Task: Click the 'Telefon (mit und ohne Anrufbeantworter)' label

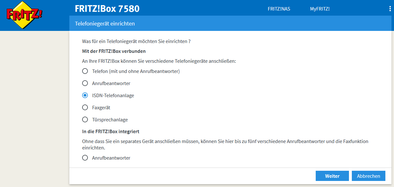Action: [136, 71]
